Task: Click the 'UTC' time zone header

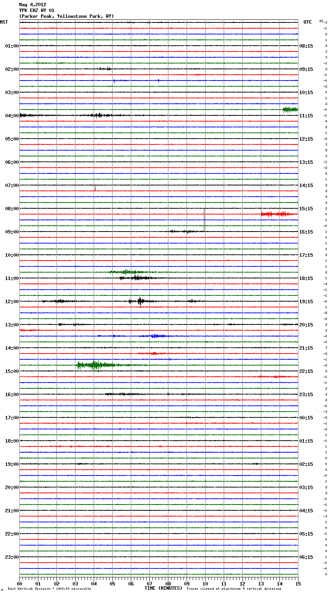Action: (x=308, y=22)
